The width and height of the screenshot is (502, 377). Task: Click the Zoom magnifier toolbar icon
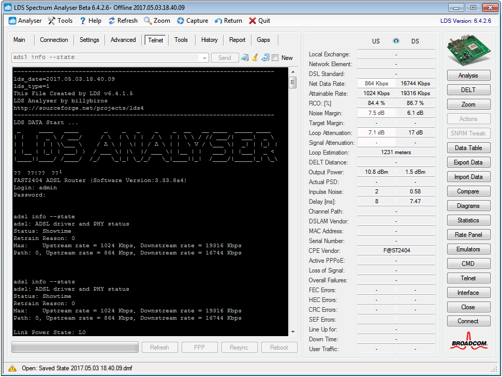pyautogui.click(x=148, y=21)
